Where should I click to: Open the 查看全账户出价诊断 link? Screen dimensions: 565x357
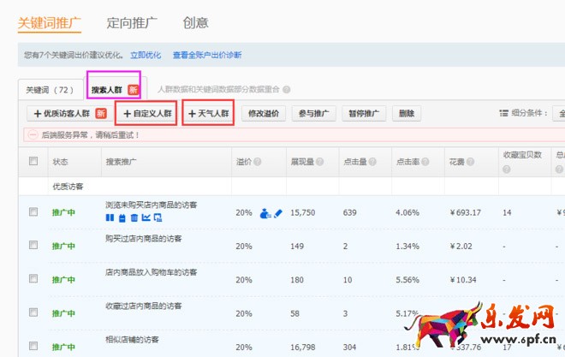click(206, 55)
